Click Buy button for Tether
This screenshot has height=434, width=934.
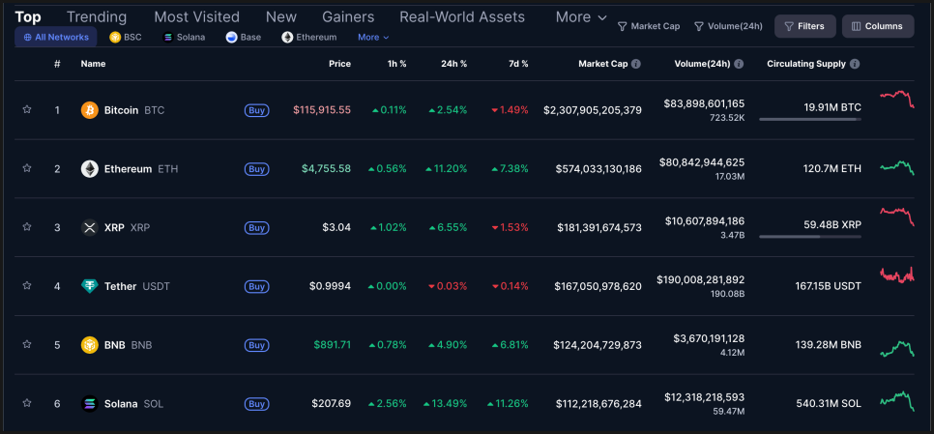click(257, 286)
